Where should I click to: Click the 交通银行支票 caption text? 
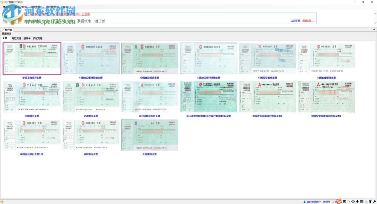click(90, 116)
